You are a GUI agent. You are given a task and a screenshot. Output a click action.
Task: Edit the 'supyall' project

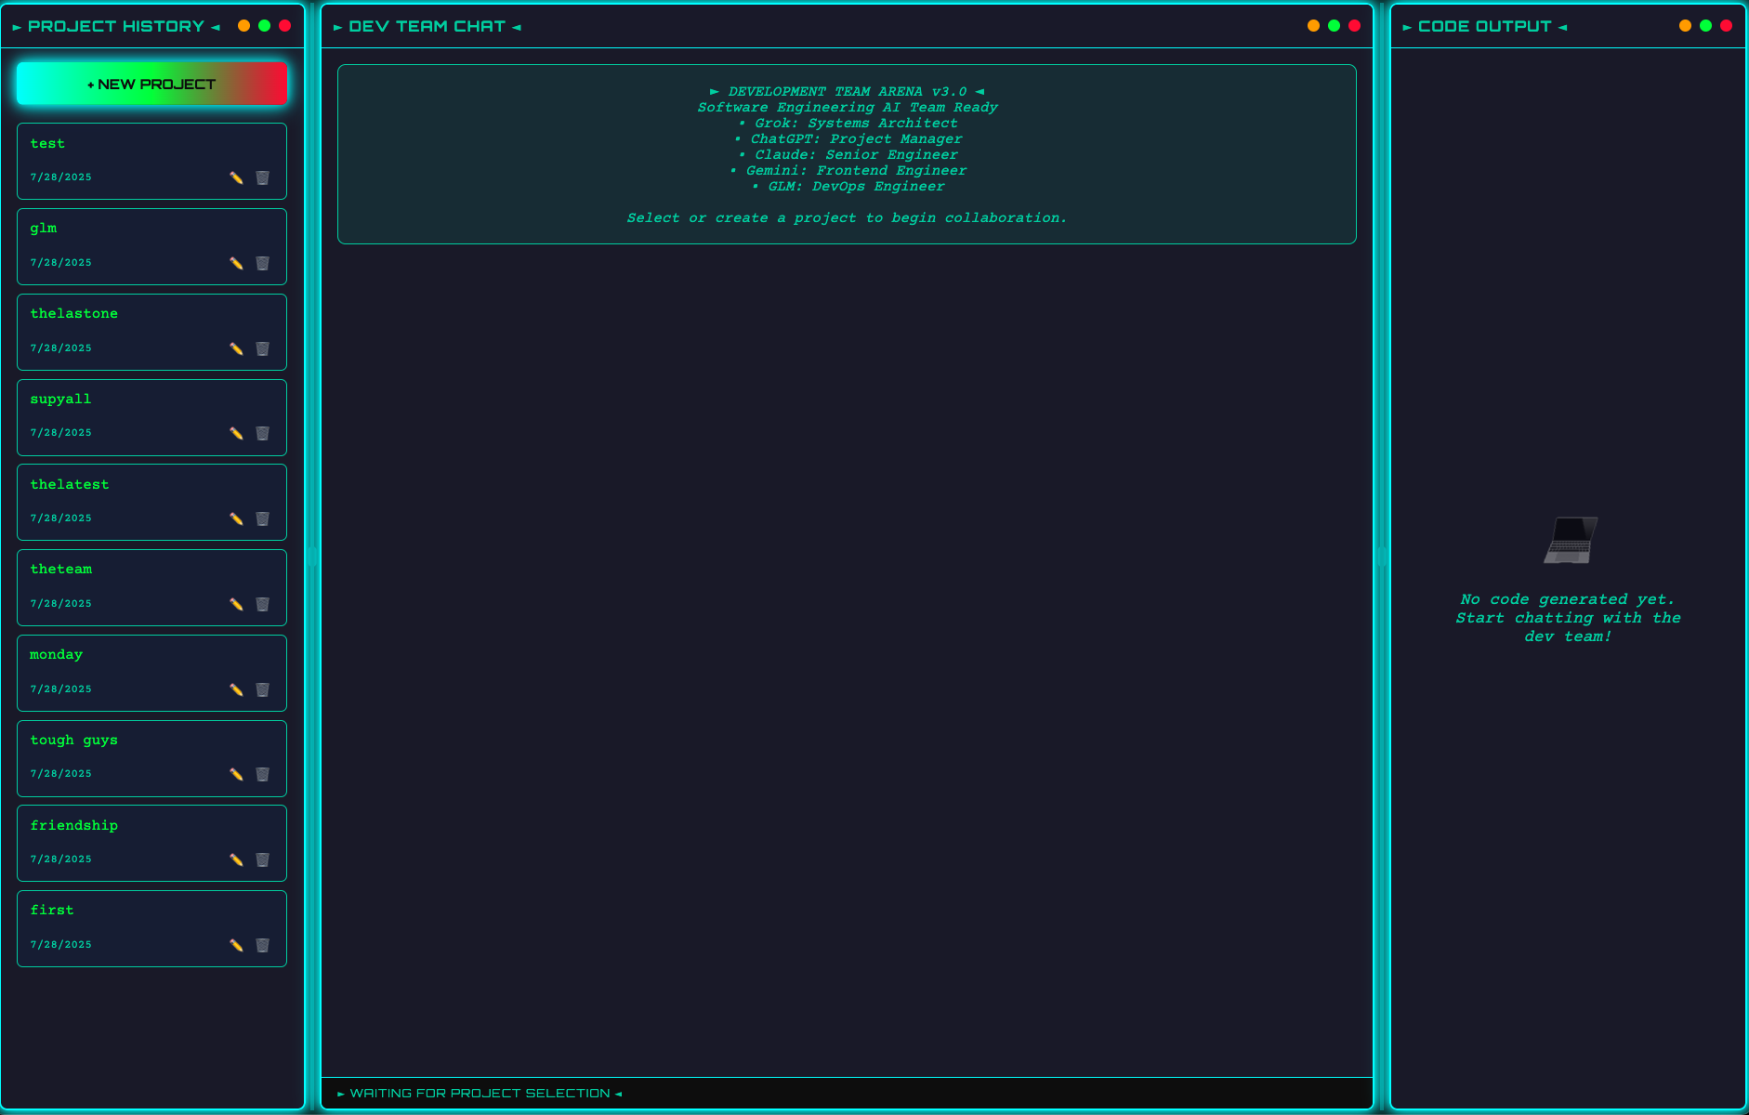point(236,433)
